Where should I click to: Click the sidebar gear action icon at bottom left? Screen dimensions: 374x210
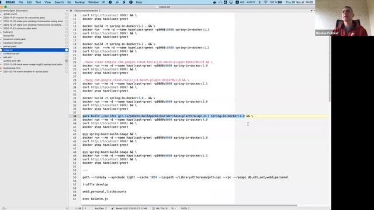point(4,208)
